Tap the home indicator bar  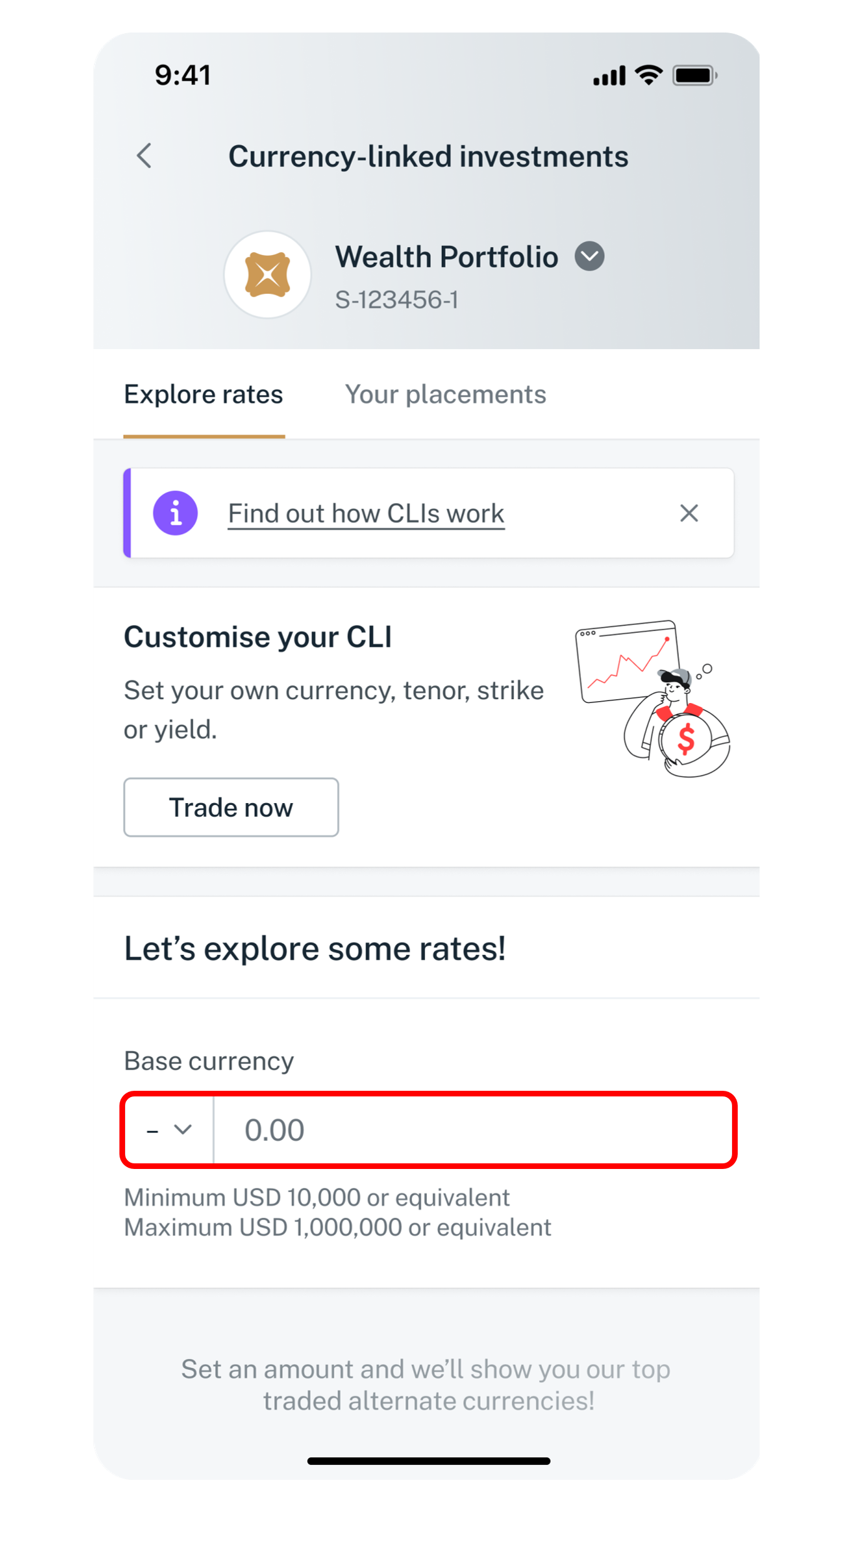pos(429,1461)
